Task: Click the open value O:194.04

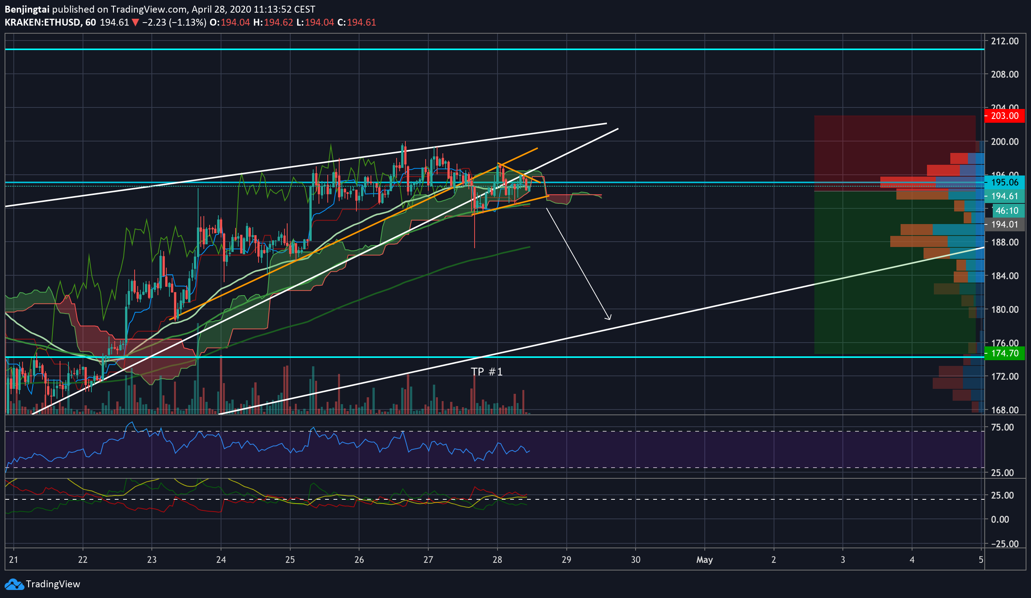Action: (229, 23)
